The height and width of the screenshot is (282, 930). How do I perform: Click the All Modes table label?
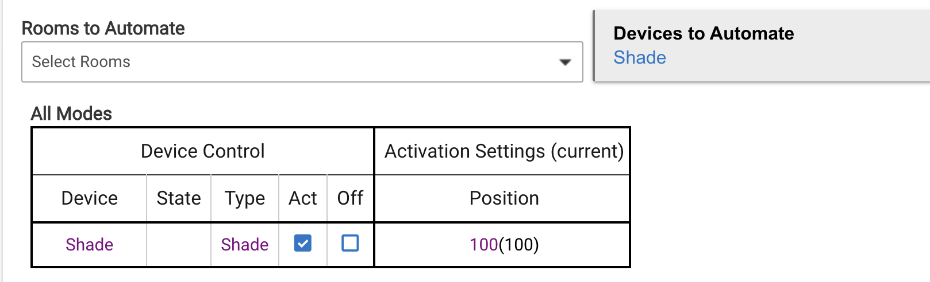click(71, 113)
